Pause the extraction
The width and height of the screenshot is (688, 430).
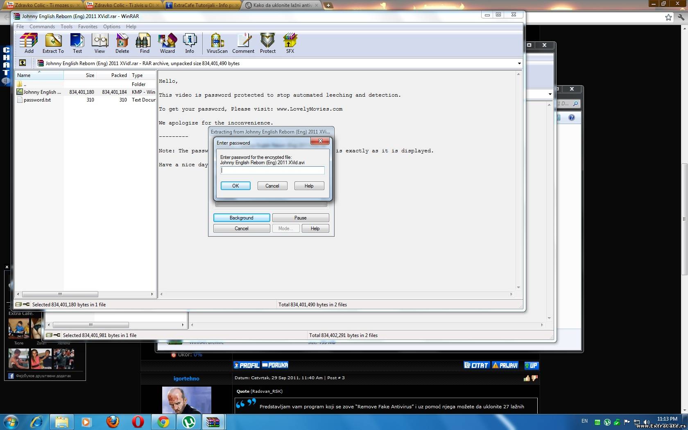[301, 218]
